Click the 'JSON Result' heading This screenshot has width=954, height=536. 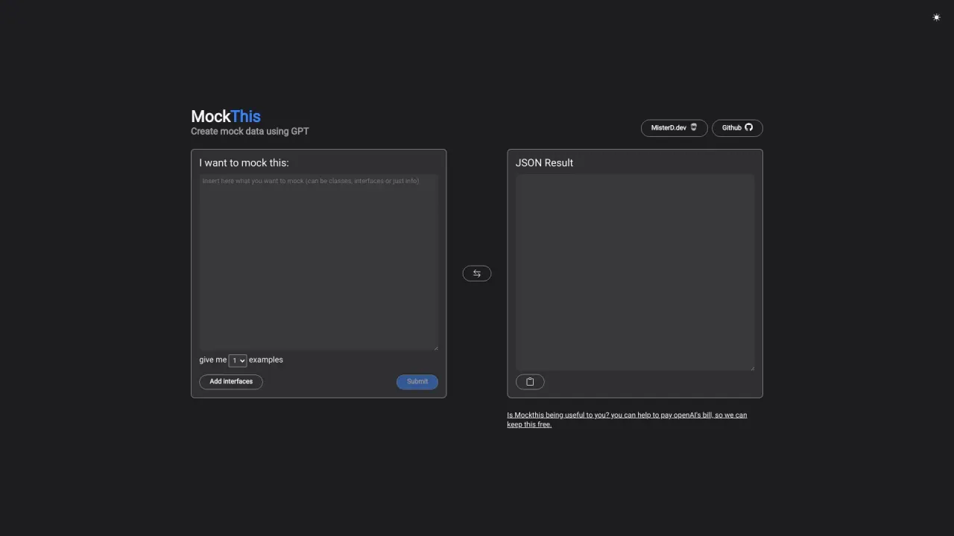click(544, 162)
